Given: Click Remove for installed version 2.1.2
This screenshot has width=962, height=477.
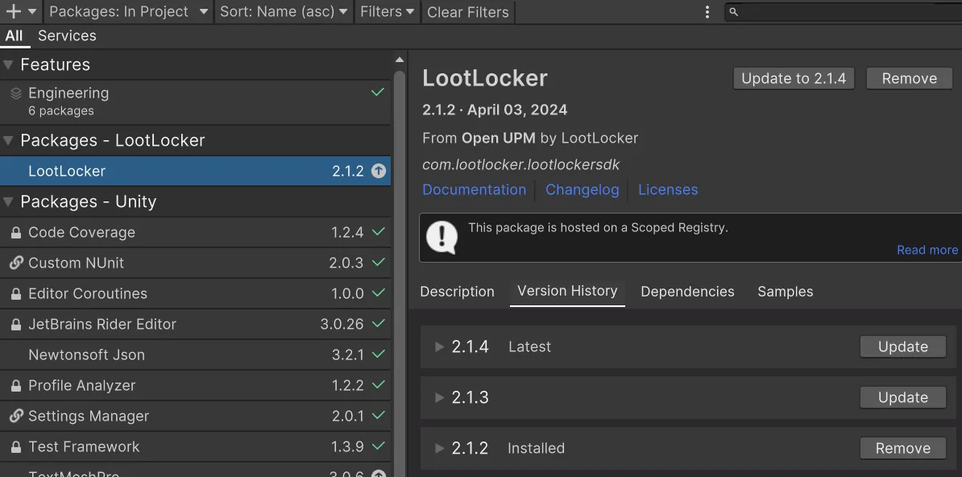Looking at the screenshot, I should pos(903,448).
